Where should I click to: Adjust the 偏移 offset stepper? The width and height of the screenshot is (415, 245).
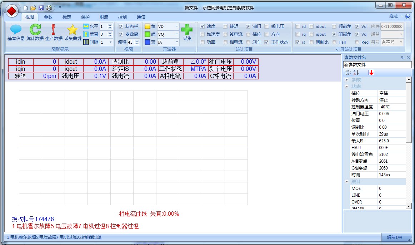[x=137, y=42]
